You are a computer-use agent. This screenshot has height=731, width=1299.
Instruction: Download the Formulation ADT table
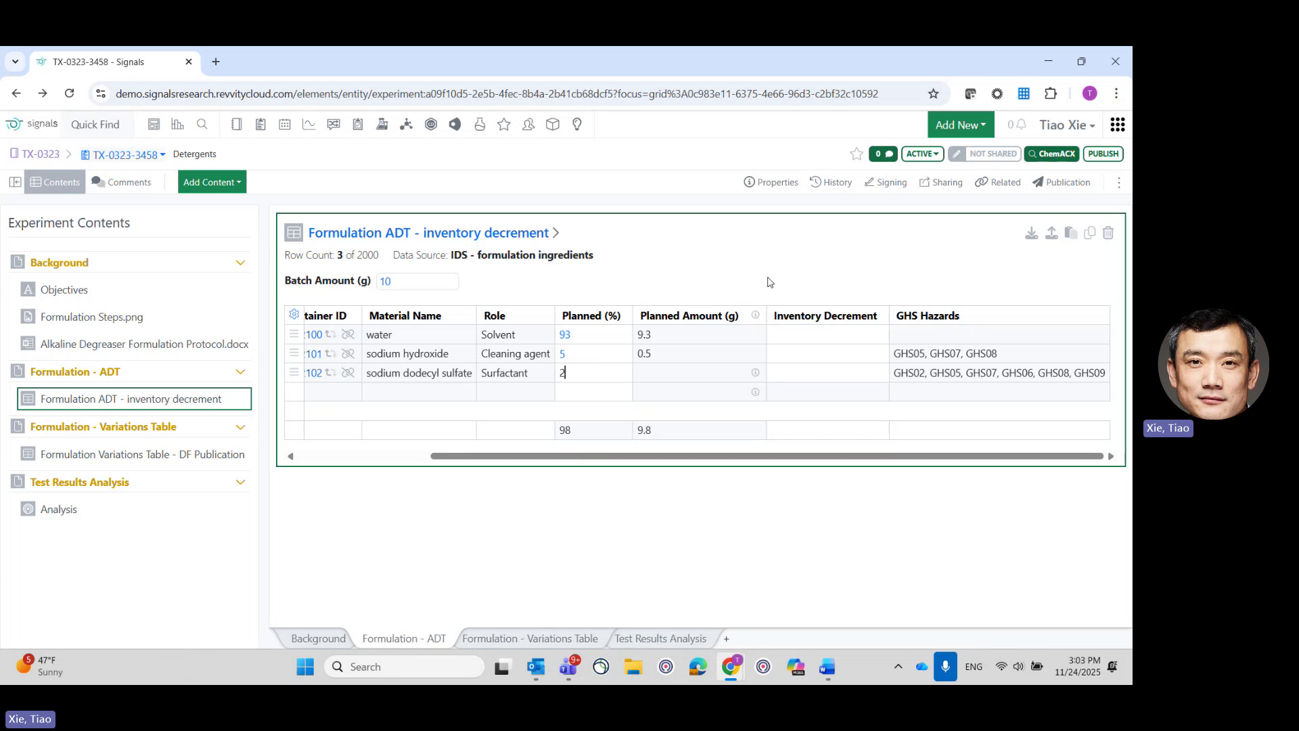1031,232
